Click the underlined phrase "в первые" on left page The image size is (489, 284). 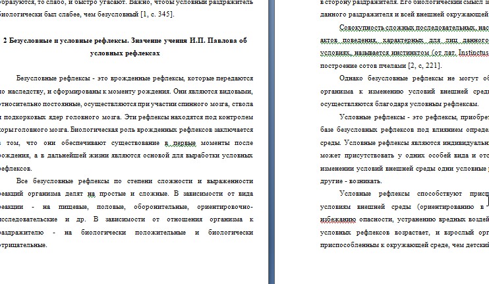179,143
